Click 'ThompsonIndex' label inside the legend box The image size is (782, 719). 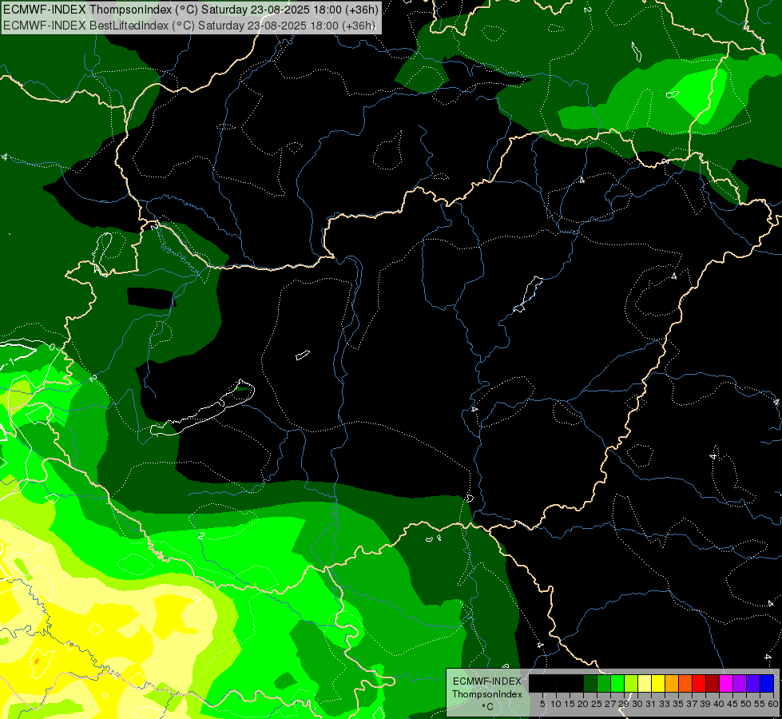486,694
